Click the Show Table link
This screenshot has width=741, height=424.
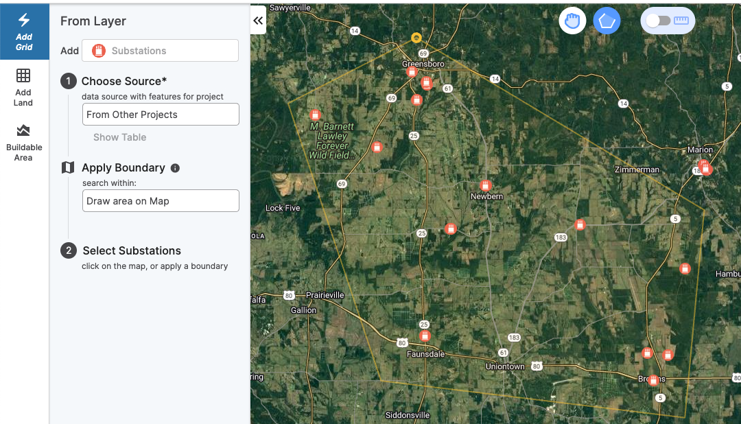coord(120,137)
